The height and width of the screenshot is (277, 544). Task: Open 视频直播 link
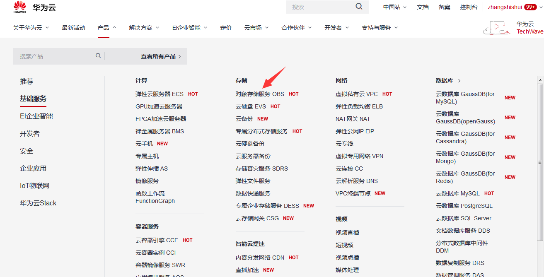click(x=347, y=233)
